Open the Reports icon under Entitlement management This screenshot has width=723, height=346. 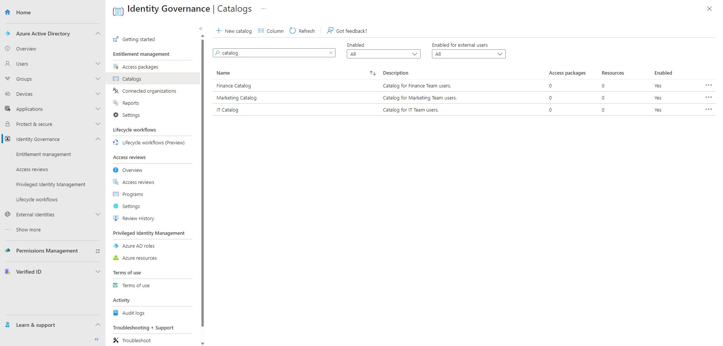(116, 103)
